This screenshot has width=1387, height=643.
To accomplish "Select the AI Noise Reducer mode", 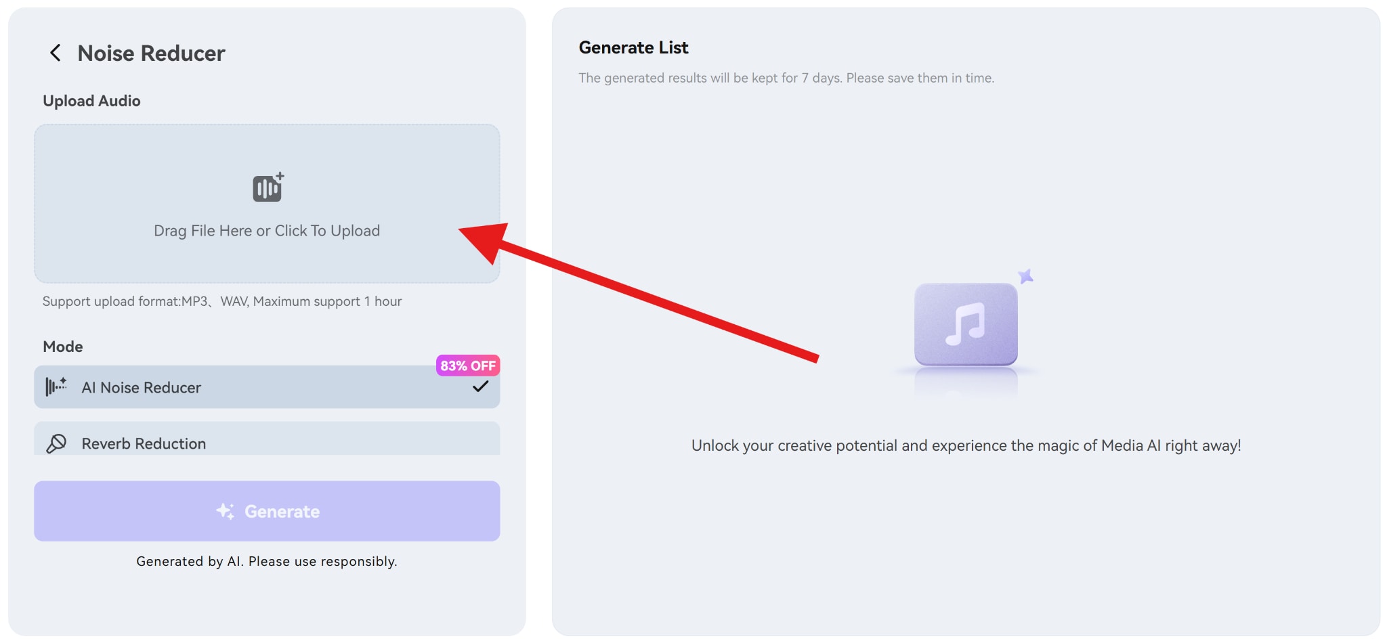I will (x=267, y=386).
